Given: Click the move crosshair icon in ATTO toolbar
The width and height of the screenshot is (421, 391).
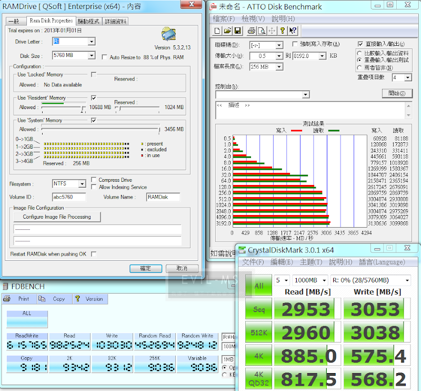Looking at the screenshot, I should coord(272,31).
